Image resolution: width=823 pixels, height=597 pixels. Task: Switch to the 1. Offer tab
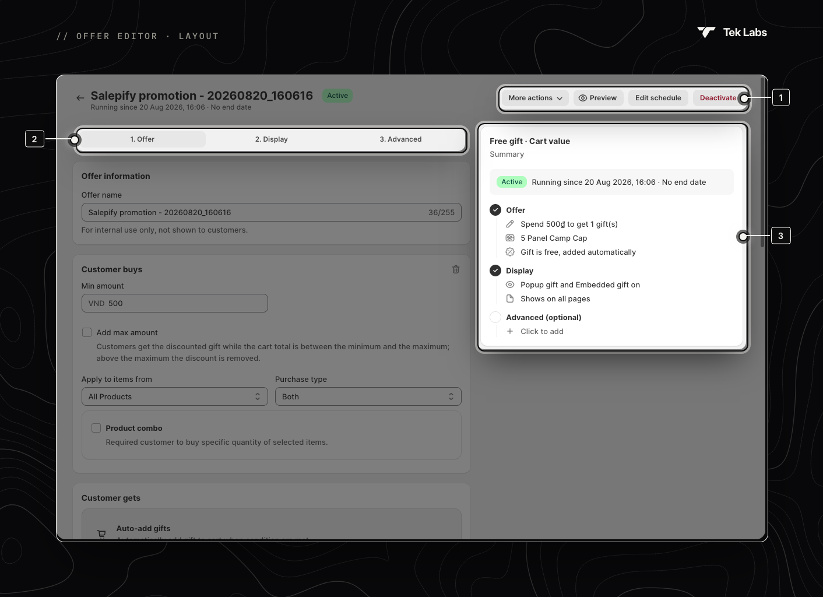coord(142,139)
